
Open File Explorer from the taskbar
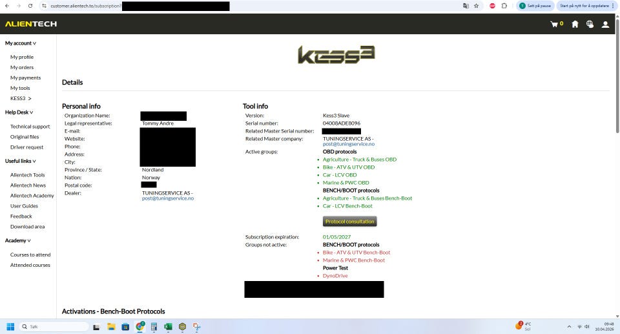(111, 326)
